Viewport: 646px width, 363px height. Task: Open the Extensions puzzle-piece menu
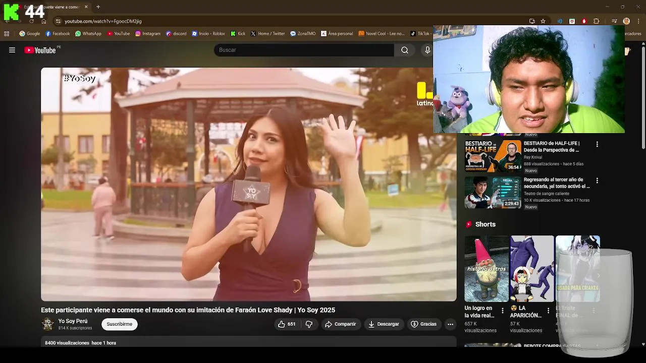pos(597,21)
